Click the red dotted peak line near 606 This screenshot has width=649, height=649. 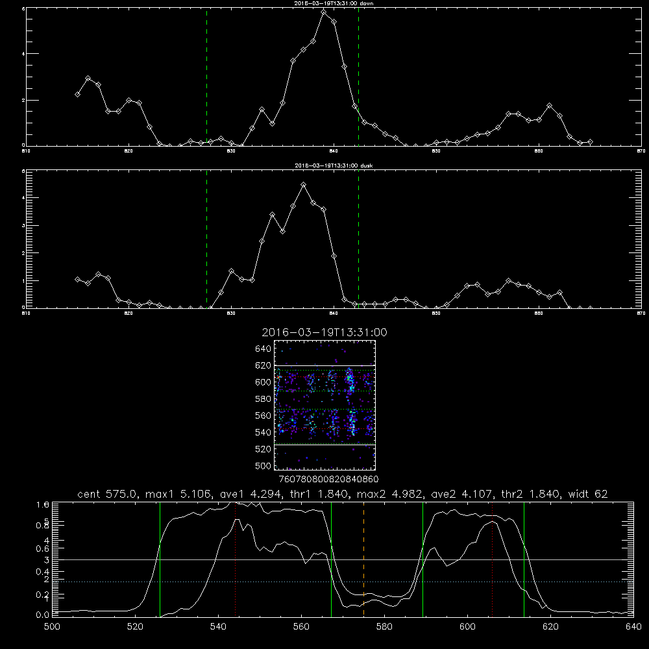492,559
